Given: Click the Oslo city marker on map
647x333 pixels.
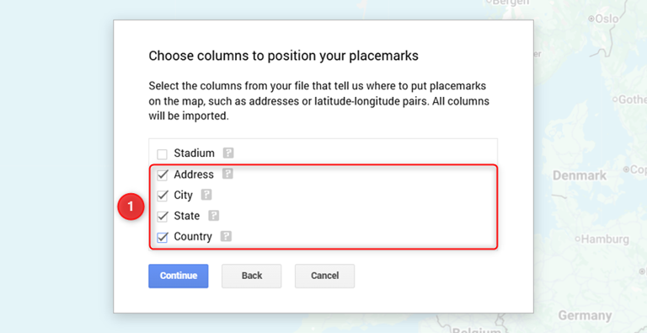Looking at the screenshot, I should pos(591,19).
